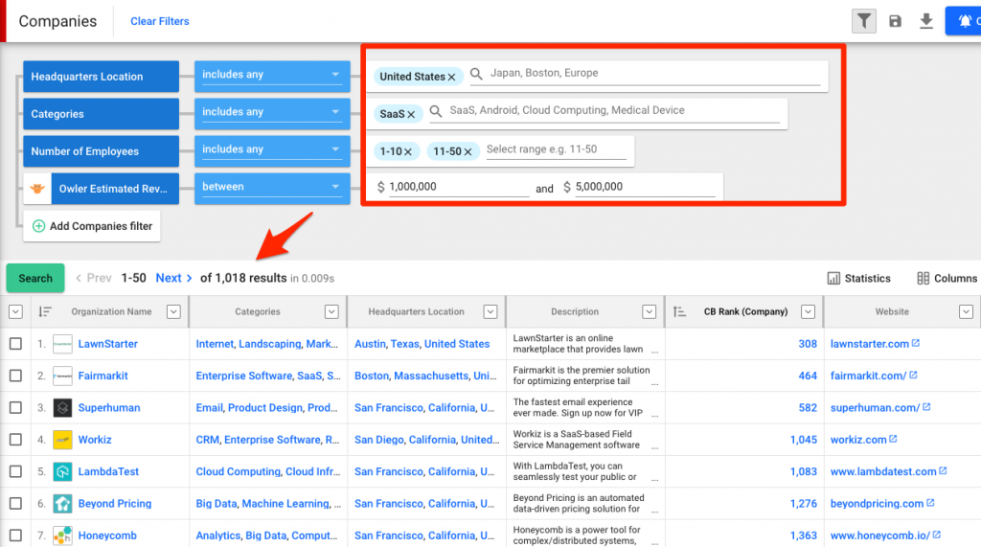The width and height of the screenshot is (981, 547).
Task: Open external link icon for beyondpricing.com
Action: coord(930,503)
